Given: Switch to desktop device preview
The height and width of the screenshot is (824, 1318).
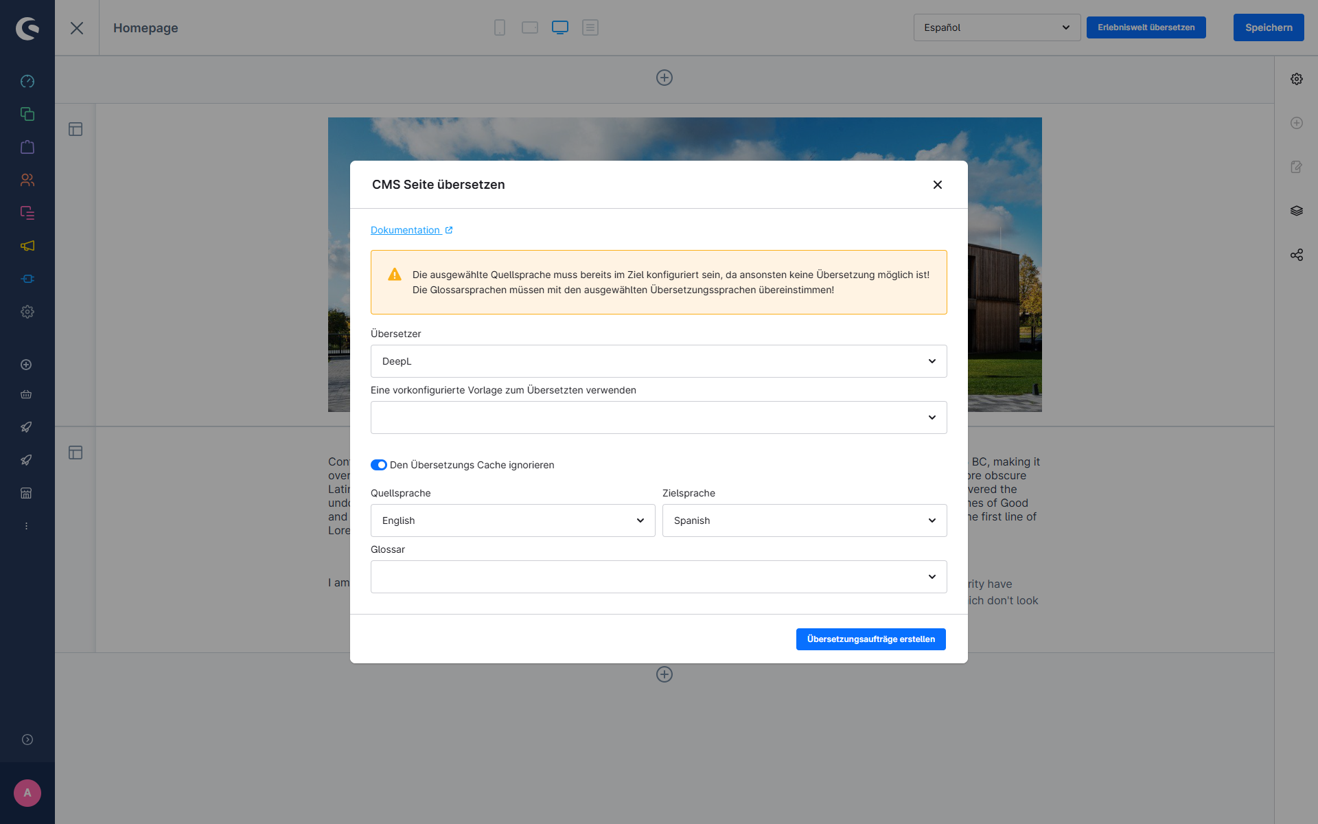Looking at the screenshot, I should (560, 27).
